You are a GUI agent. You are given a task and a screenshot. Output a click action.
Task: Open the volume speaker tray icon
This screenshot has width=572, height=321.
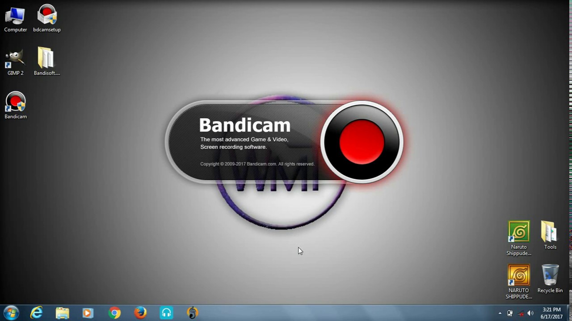[530, 313]
